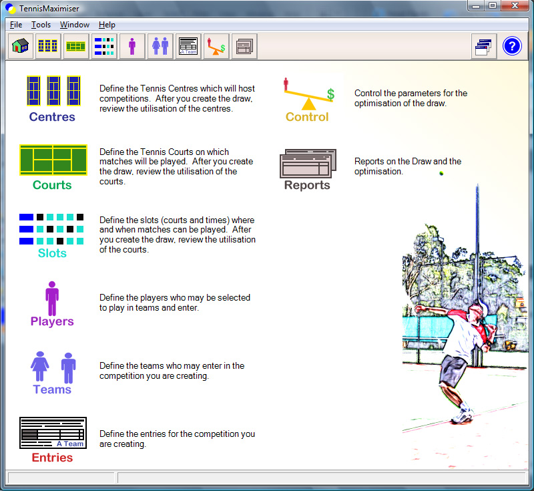This screenshot has height=491, width=534.
Task: Open Courts via the green court toolbar icon
Action: click(76, 46)
